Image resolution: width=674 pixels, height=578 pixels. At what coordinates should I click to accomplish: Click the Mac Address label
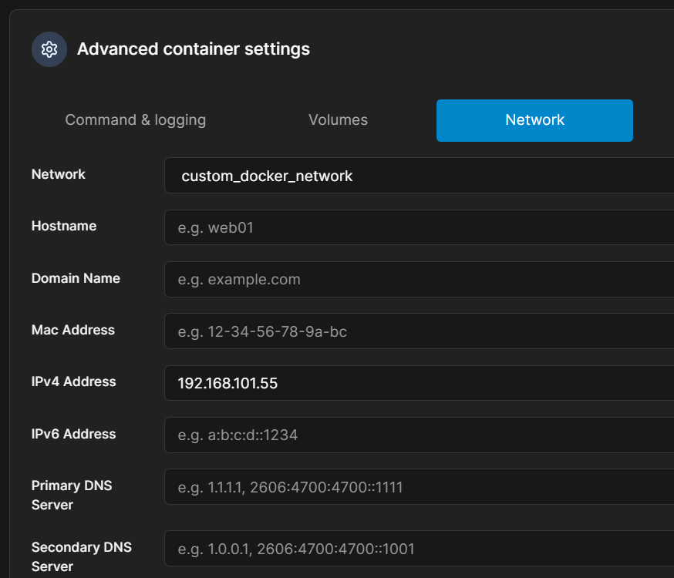[x=73, y=330]
